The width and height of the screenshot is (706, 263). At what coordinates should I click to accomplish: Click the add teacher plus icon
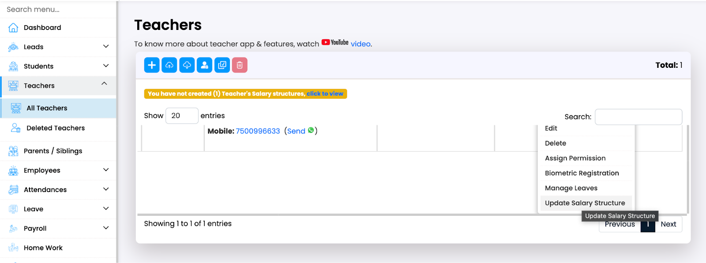click(x=151, y=65)
